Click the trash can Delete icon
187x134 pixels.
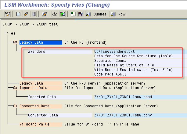coord(33,14)
